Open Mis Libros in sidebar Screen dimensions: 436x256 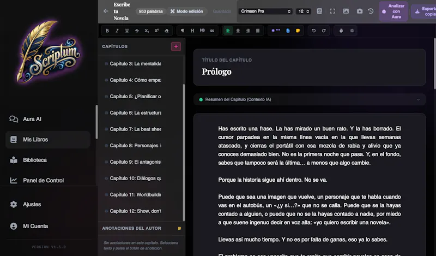[x=48, y=140]
